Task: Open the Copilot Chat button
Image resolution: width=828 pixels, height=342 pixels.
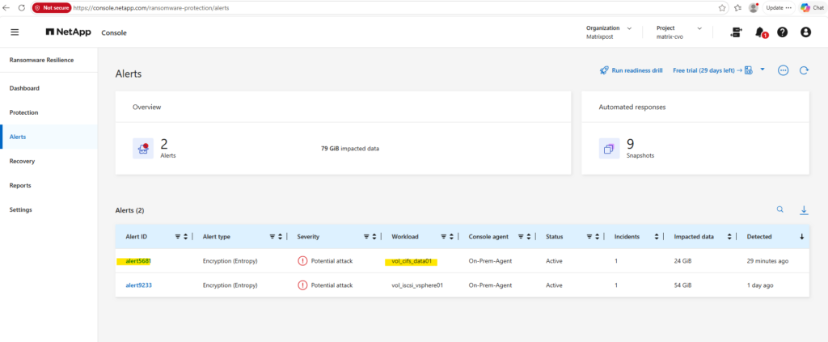Action: click(812, 8)
